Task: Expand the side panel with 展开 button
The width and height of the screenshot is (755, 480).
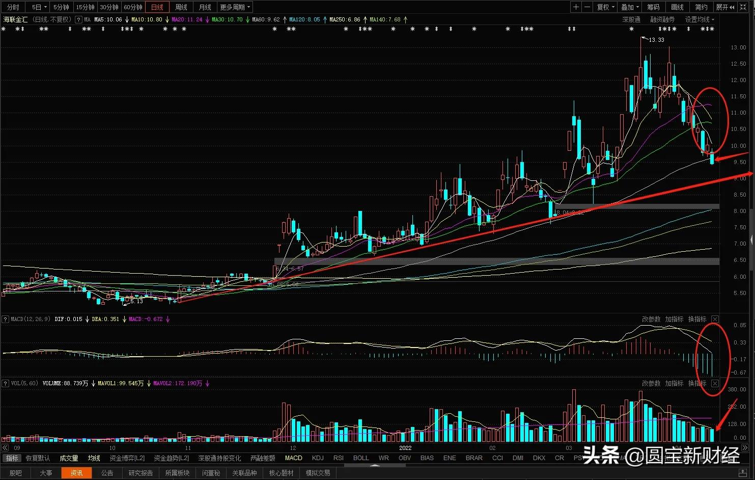Action: (725, 7)
